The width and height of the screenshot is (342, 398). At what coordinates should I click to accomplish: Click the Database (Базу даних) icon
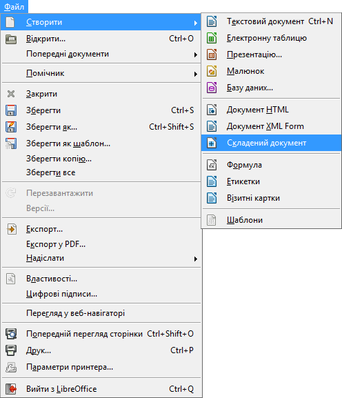tap(212, 88)
